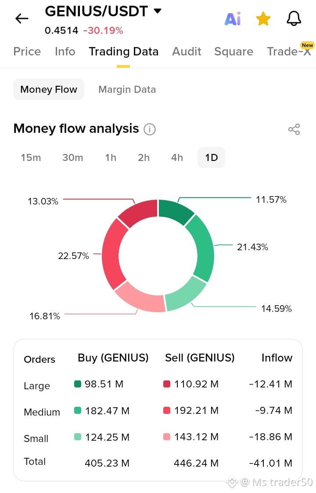Open the Trade-X tab marked New
The height and width of the screenshot is (493, 316).
click(290, 51)
